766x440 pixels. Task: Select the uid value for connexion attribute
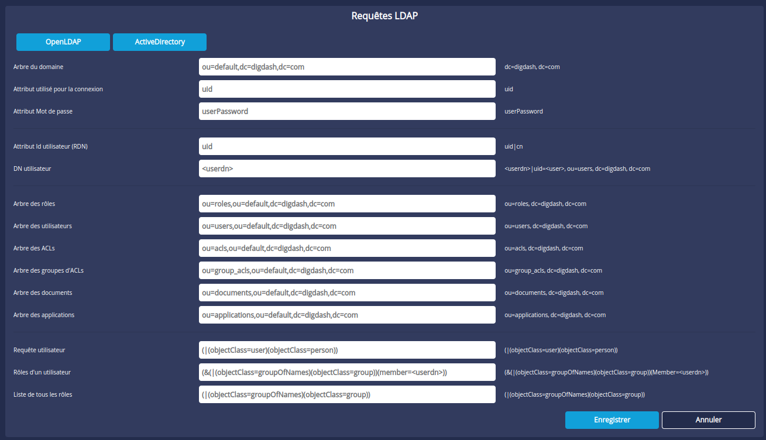[347, 88]
